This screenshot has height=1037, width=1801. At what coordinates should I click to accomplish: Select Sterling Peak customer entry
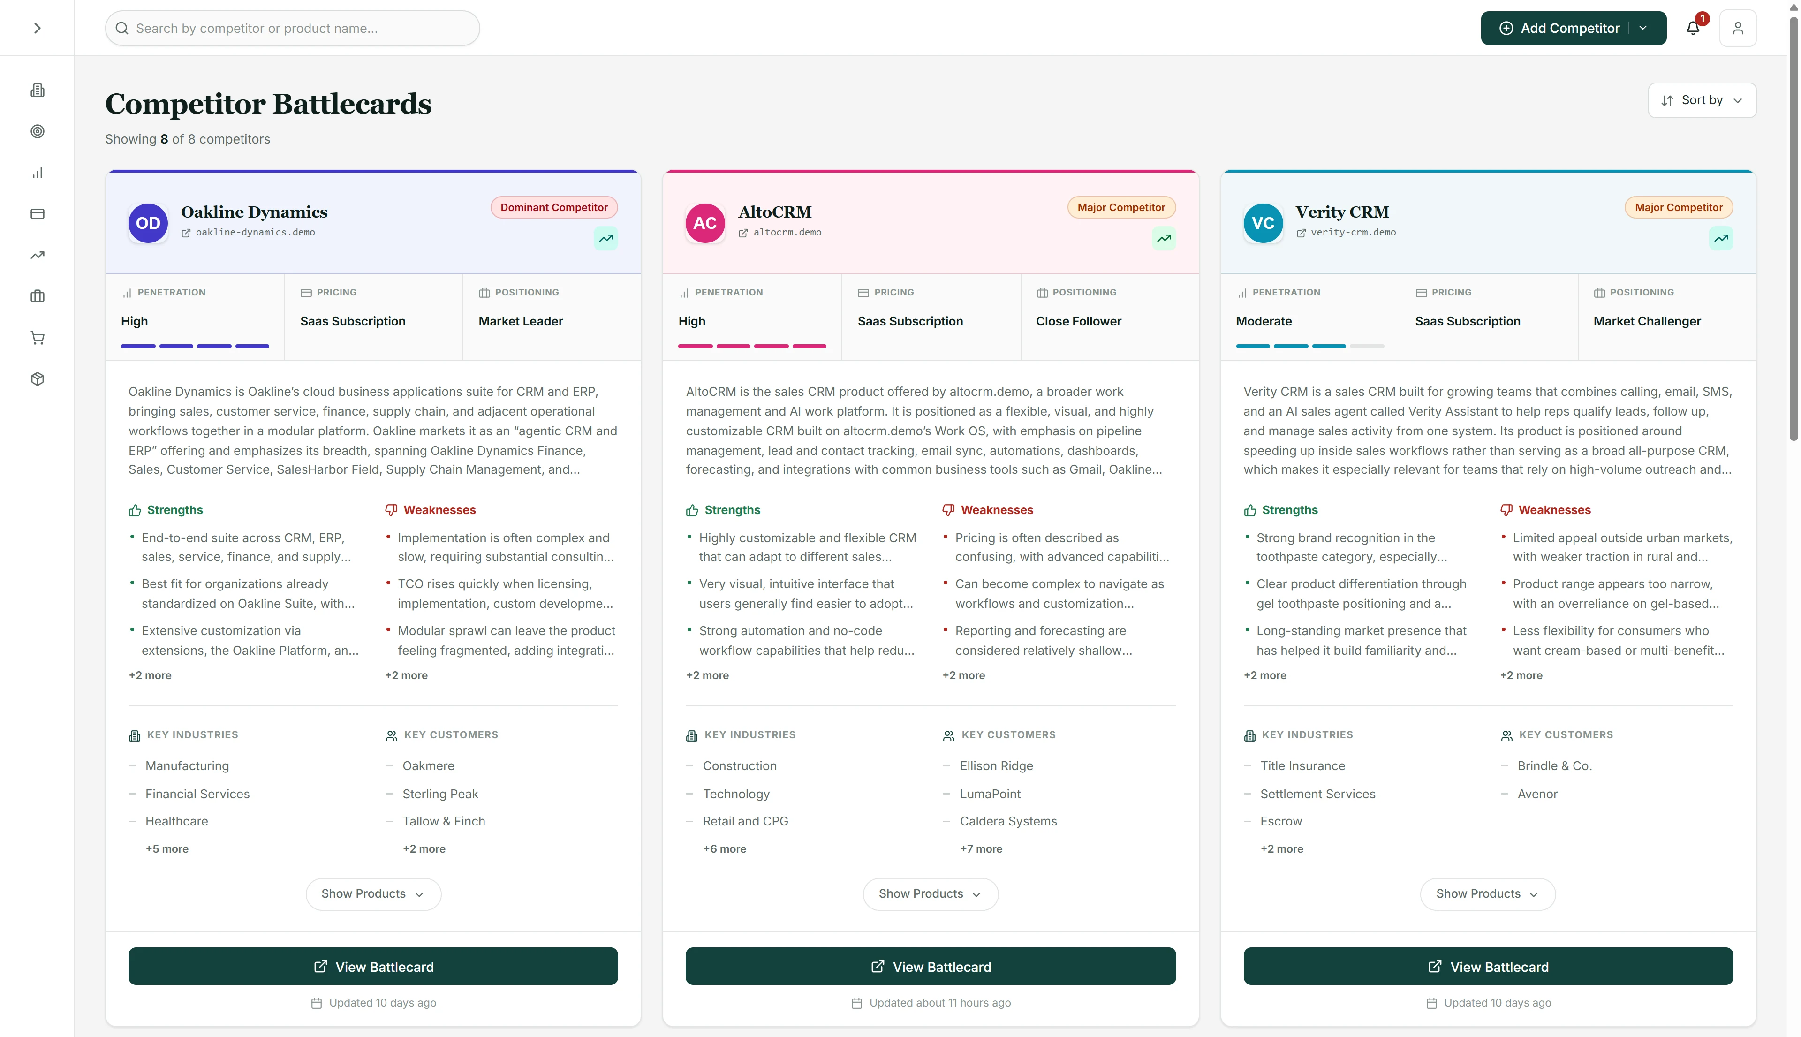coord(440,794)
